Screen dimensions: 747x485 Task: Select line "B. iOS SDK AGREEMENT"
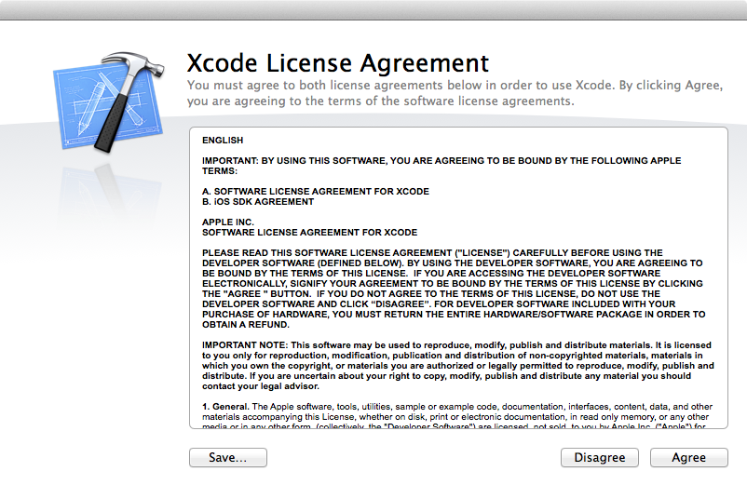coord(258,202)
